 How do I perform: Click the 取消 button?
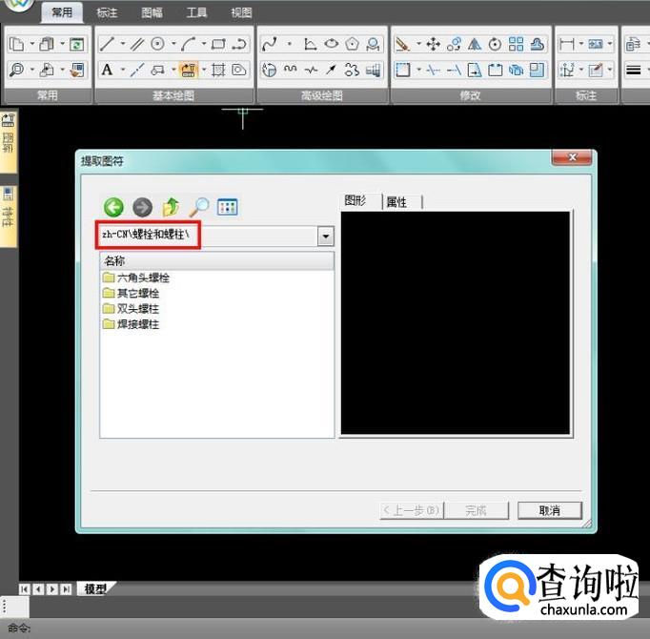549,510
